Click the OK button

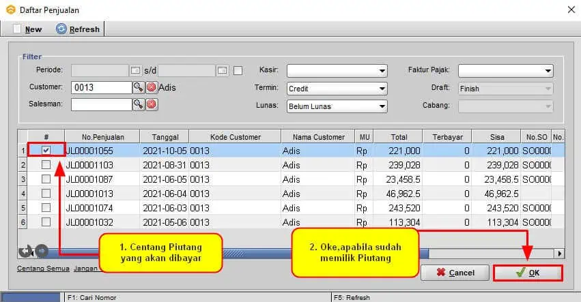pyautogui.click(x=528, y=273)
